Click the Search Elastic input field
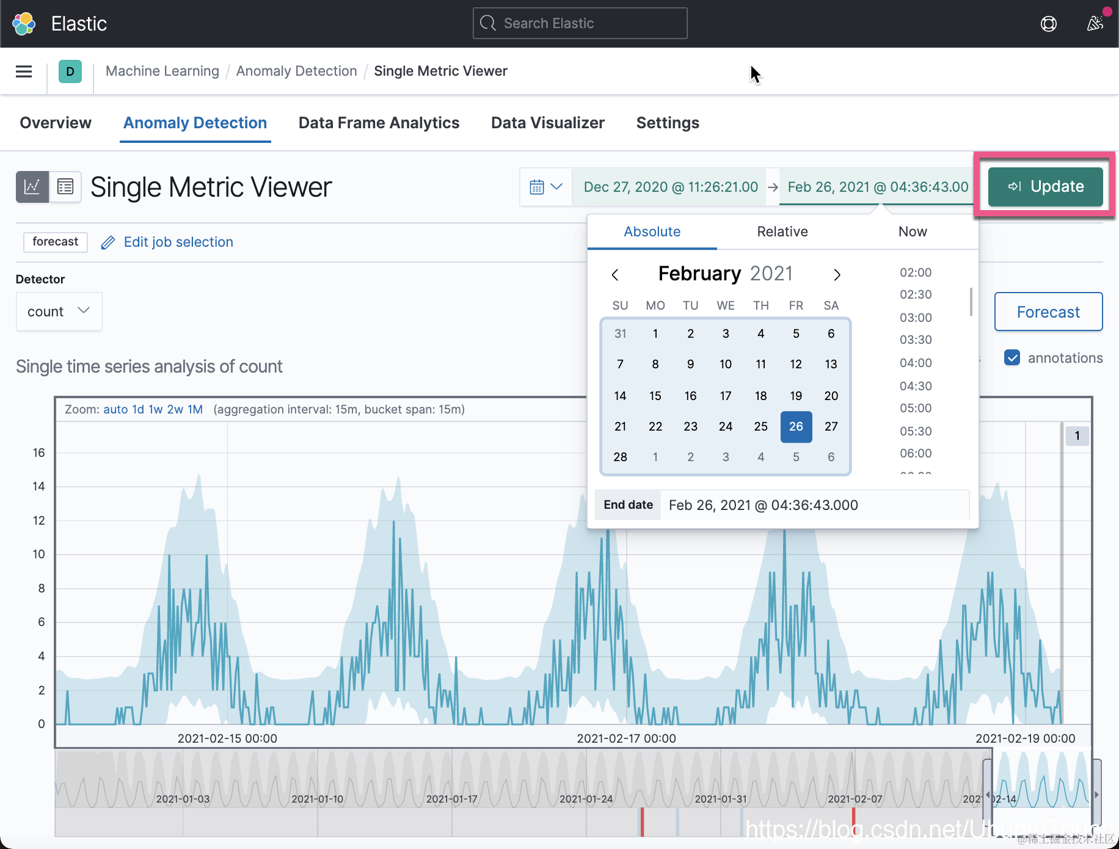Screen dimensions: 1119x849 (x=580, y=23)
